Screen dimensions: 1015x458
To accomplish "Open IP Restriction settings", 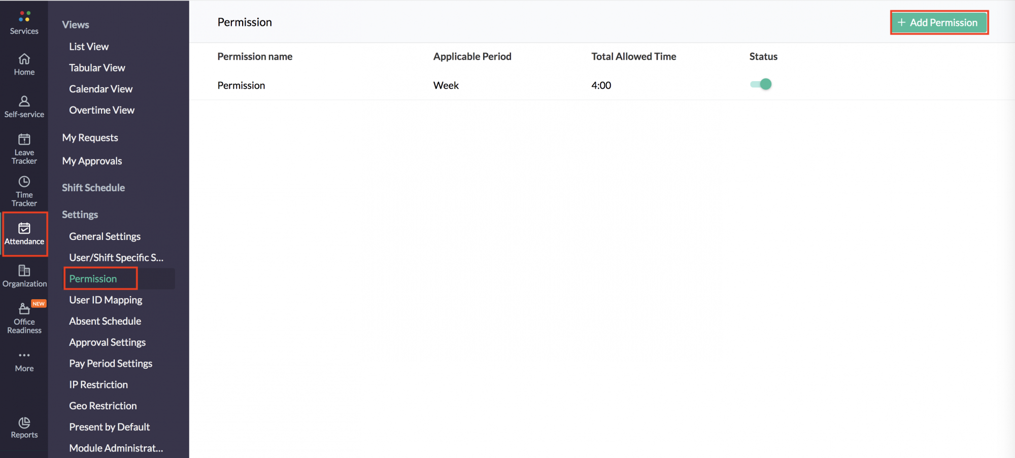I will [98, 385].
